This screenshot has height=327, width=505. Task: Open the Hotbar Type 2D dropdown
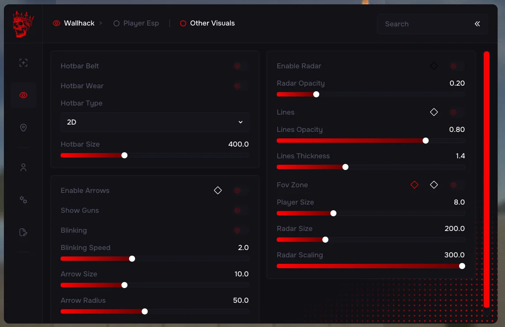tap(155, 122)
